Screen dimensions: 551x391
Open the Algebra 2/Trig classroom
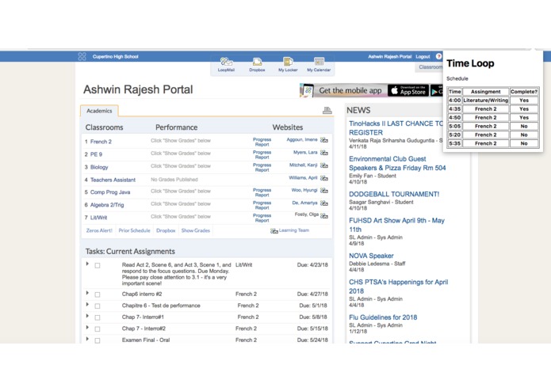[107, 205]
